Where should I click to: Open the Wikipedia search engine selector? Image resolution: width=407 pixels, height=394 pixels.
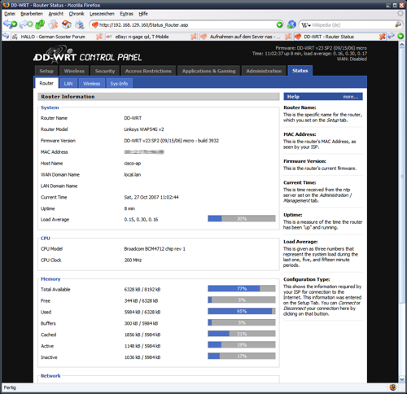coord(306,25)
